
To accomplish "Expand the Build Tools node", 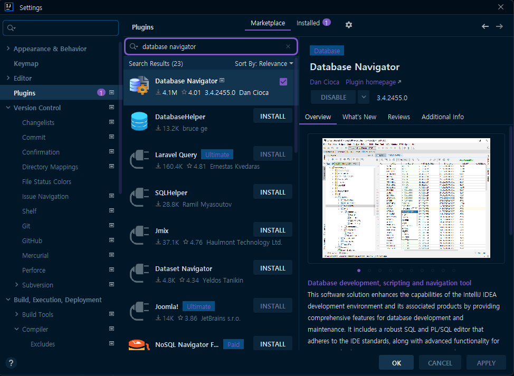I will click(17, 314).
